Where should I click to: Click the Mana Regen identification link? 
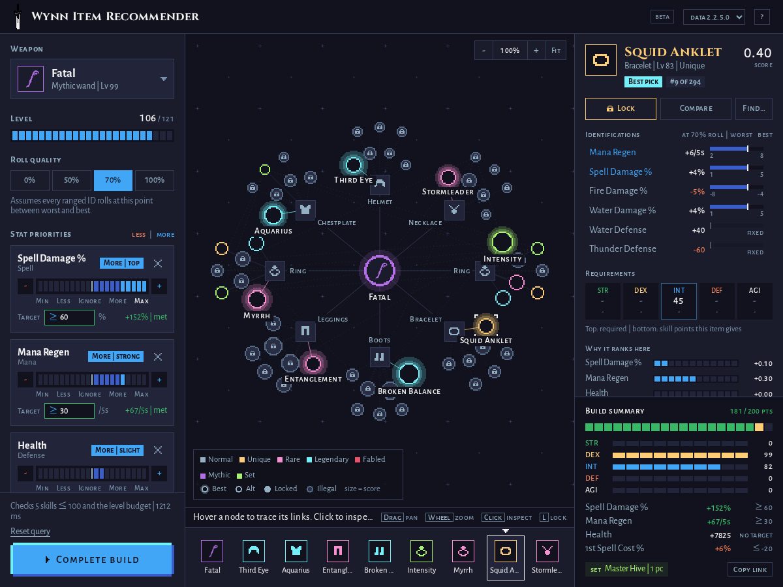tap(612, 152)
